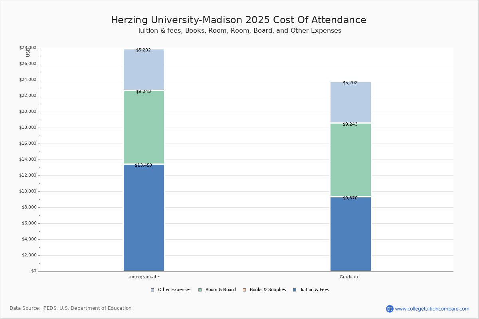The width and height of the screenshot is (479, 319).
Task: Select the Graduate other expenses bar segment
Action: click(x=350, y=102)
